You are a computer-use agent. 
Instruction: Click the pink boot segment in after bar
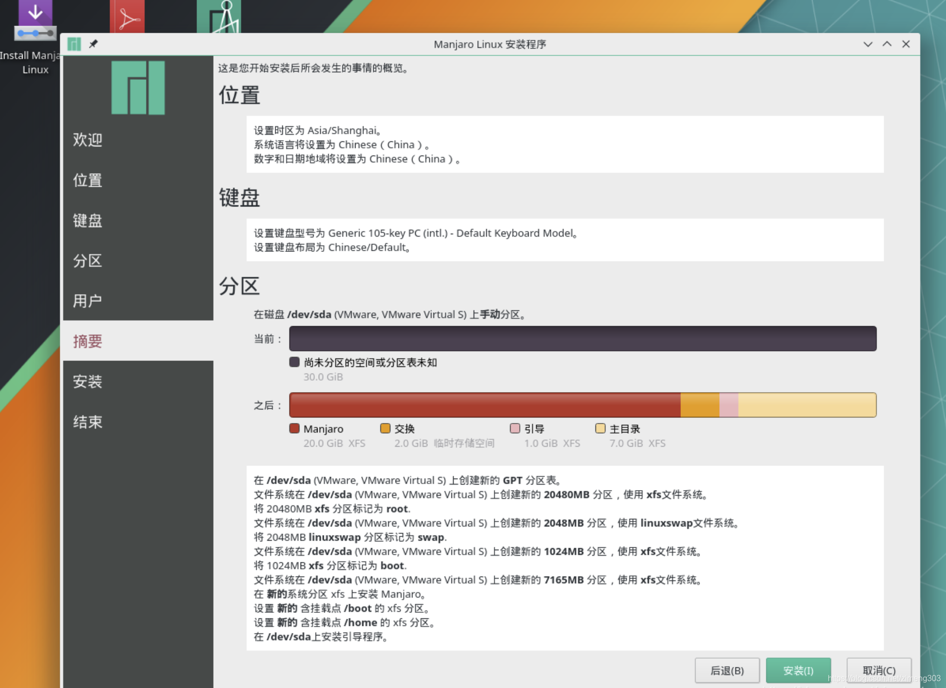click(x=729, y=405)
